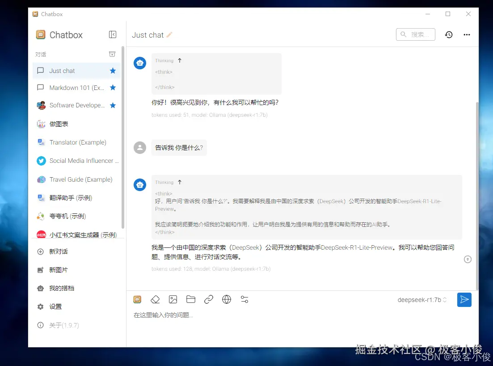Screen dimensions: 493x366
Task: Select 翻译助手 (示例) conversation
Action: tap(76, 198)
